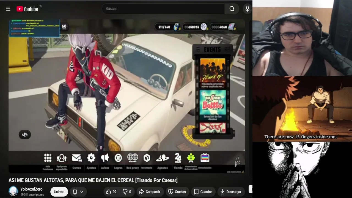This screenshot has height=198, width=352.
Task: Start voice search with microphone icon
Action: (247, 9)
